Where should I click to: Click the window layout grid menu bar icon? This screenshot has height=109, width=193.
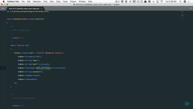pos(150,2)
